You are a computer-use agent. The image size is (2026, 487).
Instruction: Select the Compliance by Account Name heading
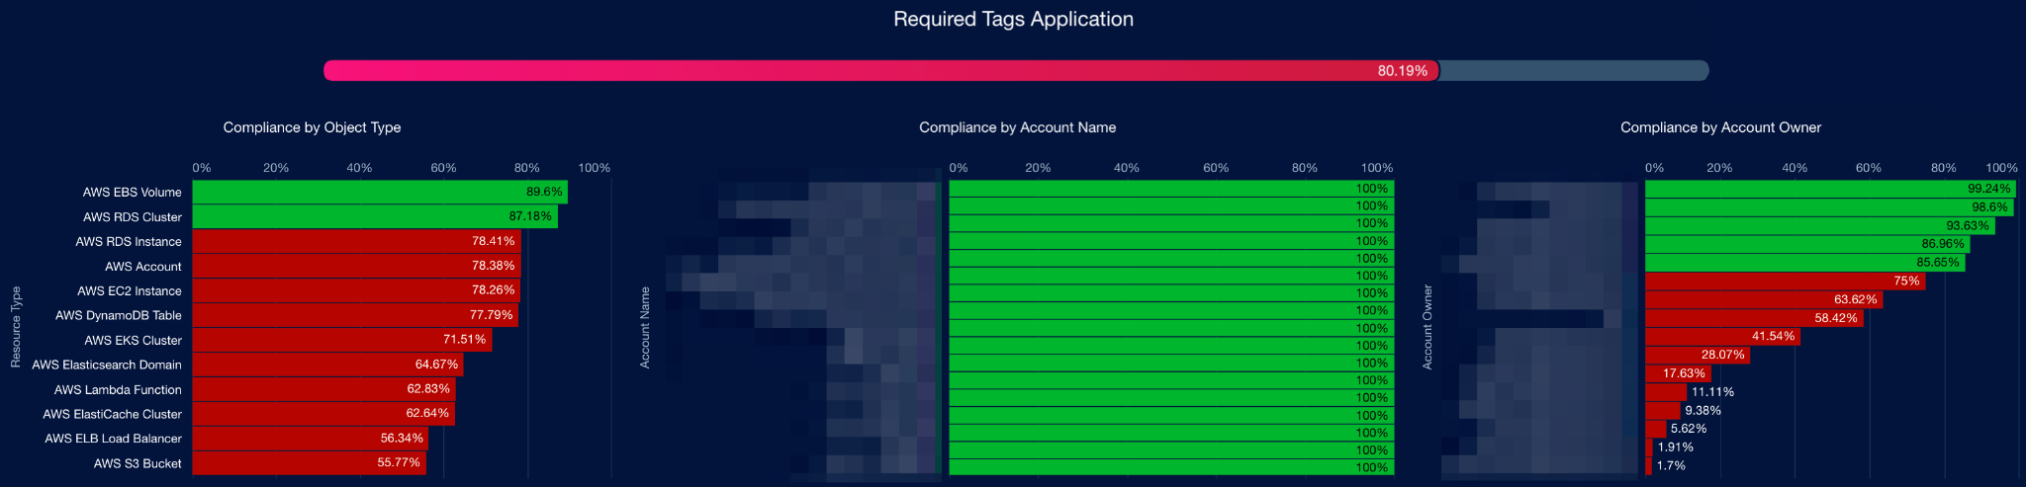coord(1017,127)
